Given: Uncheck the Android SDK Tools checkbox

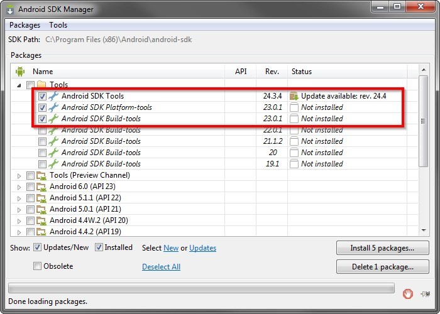Looking at the screenshot, I should (42, 96).
